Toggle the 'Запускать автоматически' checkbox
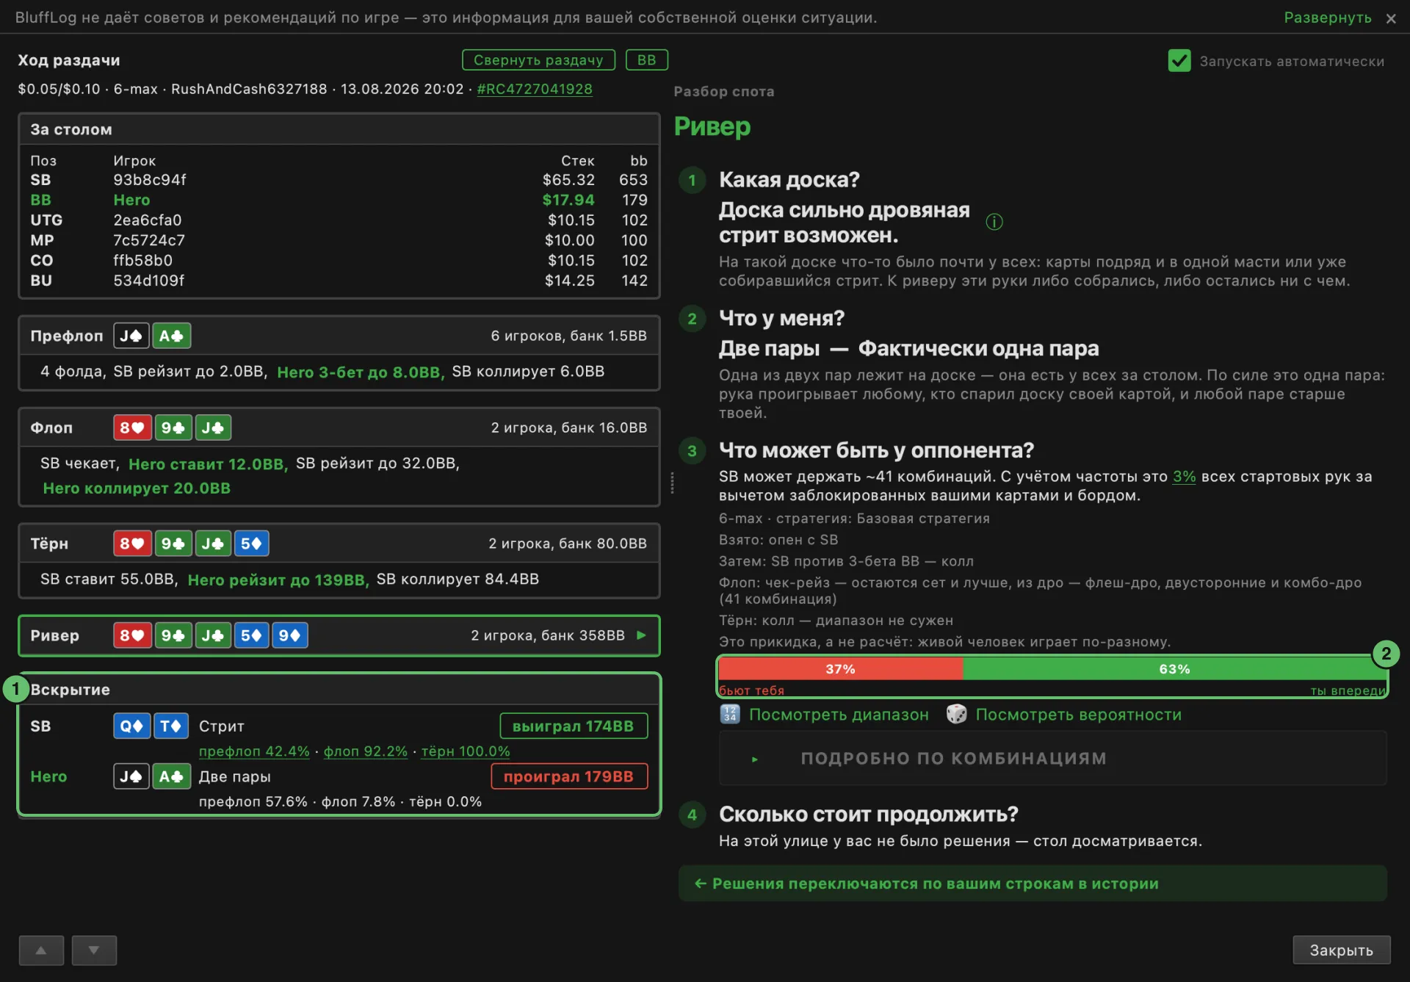The width and height of the screenshot is (1410, 982). point(1179,60)
